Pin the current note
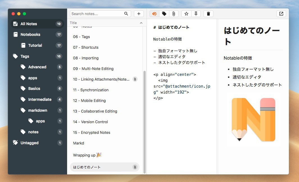299x182 pixels. 196,14
